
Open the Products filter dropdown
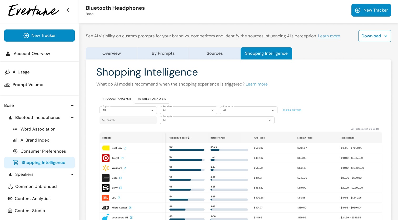click(249, 110)
